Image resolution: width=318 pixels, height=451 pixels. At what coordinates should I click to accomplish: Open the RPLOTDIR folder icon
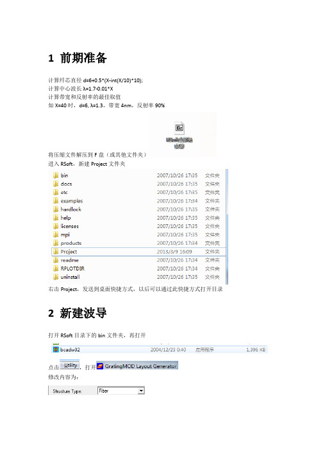[x=56, y=269]
